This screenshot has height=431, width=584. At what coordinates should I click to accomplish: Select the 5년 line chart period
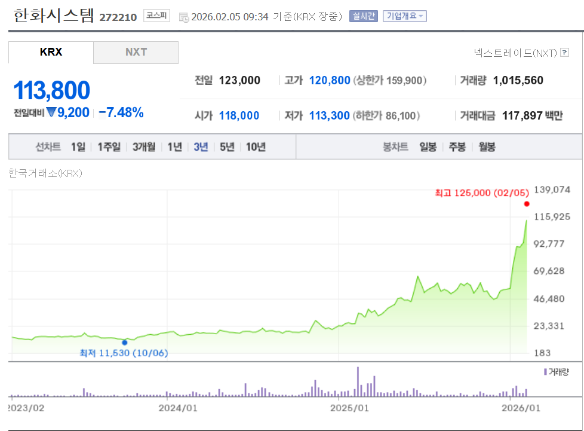[227, 147]
